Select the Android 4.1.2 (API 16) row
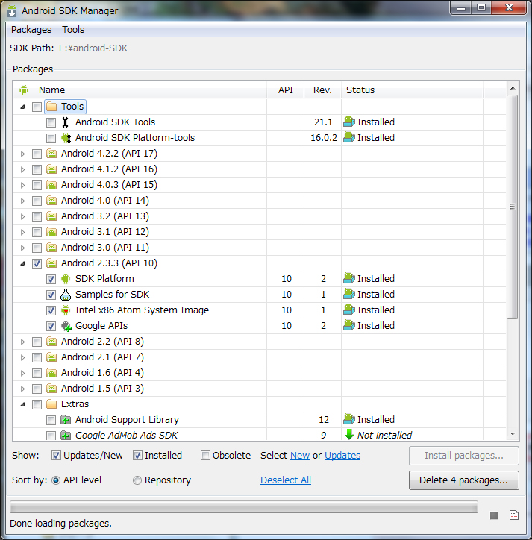 259,169
